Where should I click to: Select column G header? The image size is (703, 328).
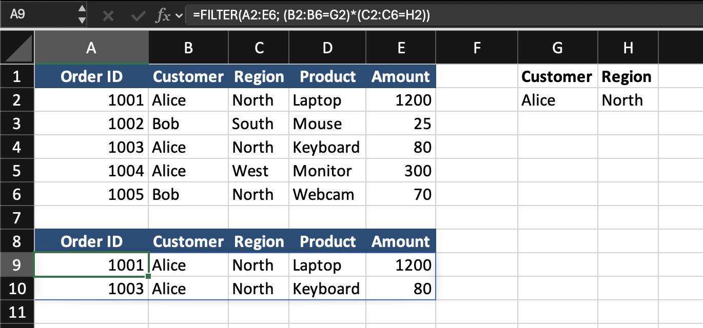point(557,48)
